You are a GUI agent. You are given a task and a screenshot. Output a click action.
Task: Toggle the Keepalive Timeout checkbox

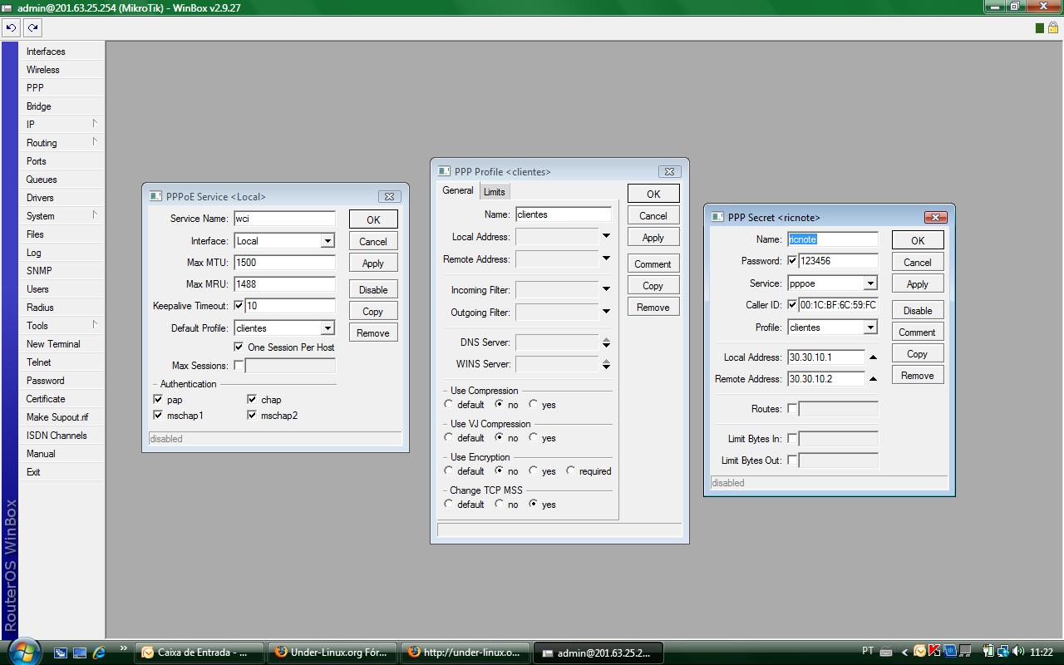239,306
